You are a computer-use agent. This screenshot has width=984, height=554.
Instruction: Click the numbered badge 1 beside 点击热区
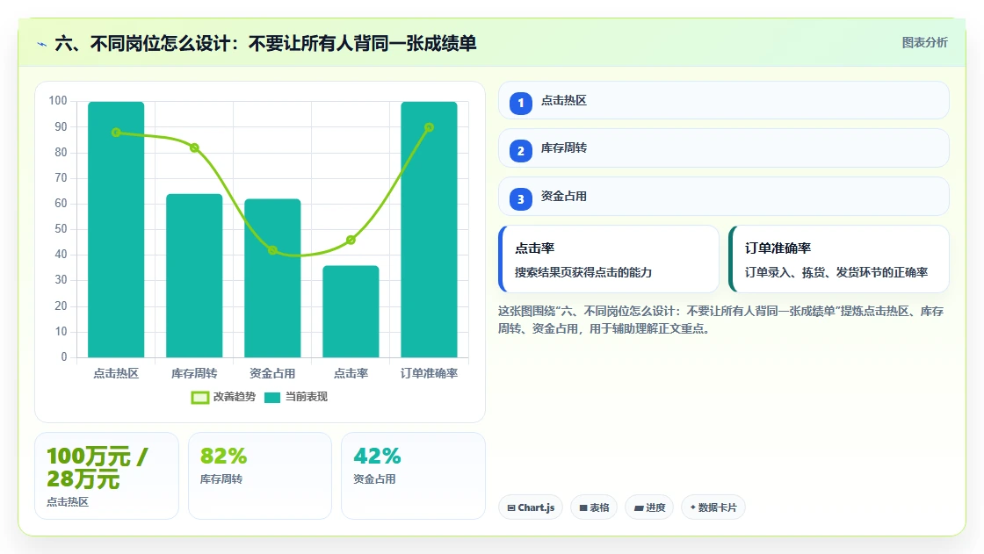520,103
